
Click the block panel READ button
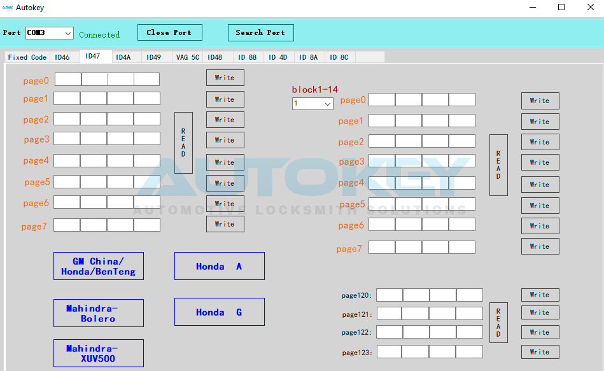(x=498, y=165)
